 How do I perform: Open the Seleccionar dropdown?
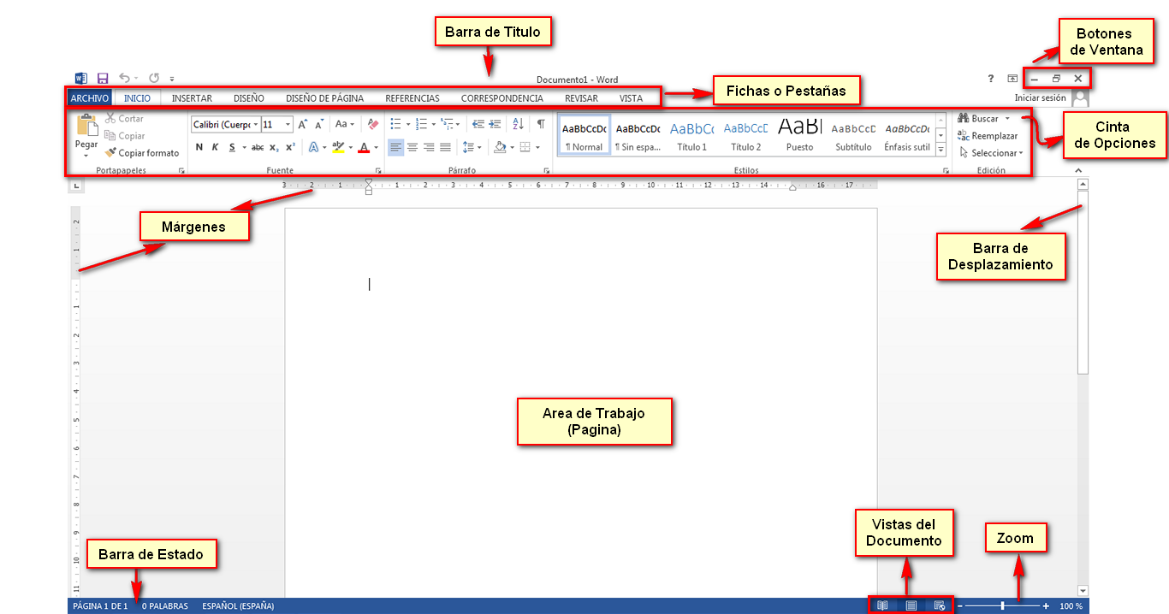coord(991,153)
